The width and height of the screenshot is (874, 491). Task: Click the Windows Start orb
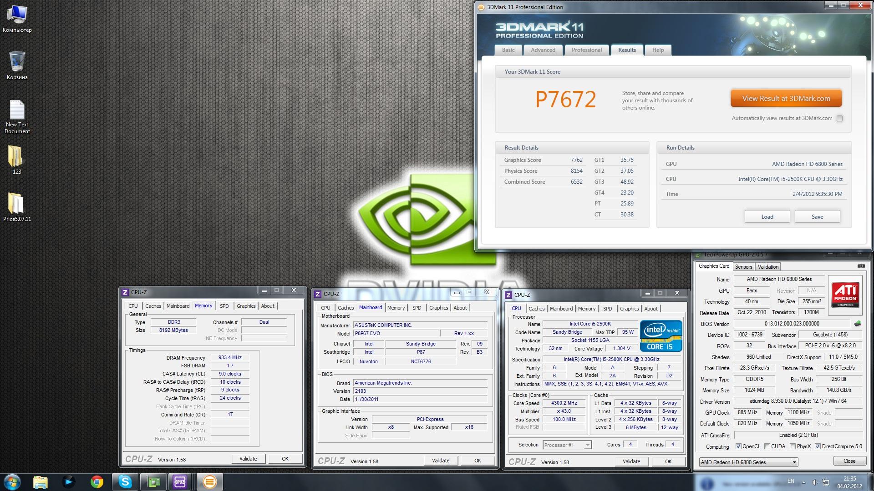click(12, 482)
